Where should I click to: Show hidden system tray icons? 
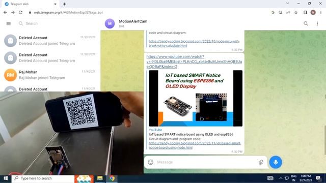coord(281,178)
